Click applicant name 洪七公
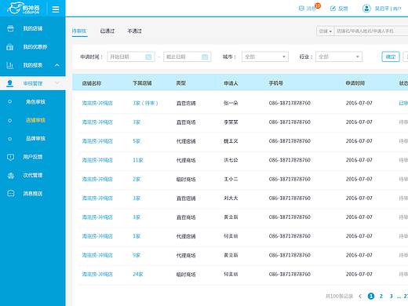The height and width of the screenshot is (306, 408). (231, 160)
